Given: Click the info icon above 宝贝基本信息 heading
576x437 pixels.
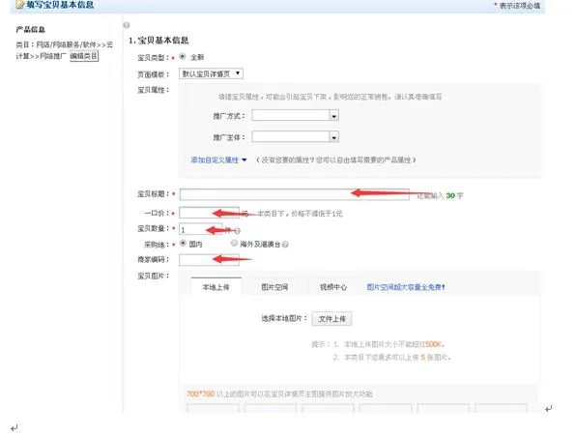Looking at the screenshot, I should click(127, 25).
